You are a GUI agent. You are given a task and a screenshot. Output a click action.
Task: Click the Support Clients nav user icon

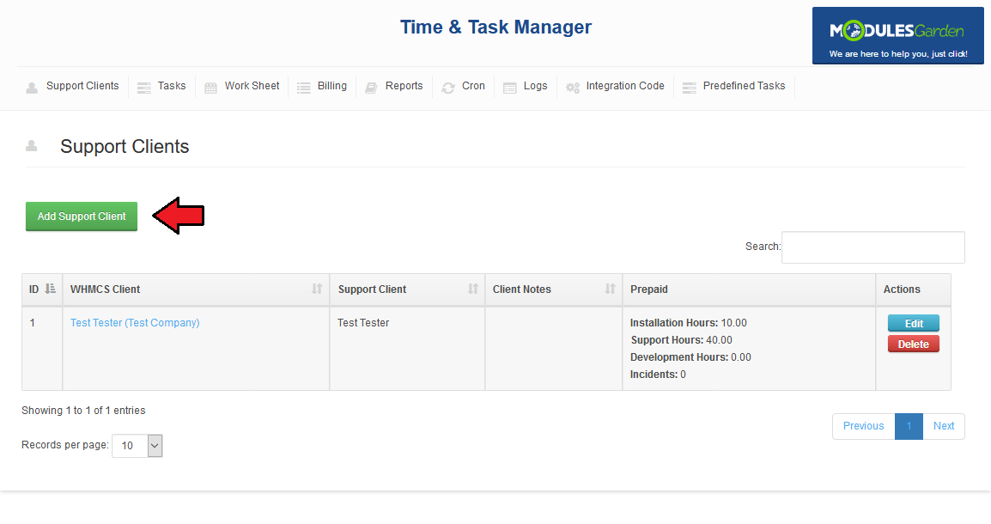(32, 88)
